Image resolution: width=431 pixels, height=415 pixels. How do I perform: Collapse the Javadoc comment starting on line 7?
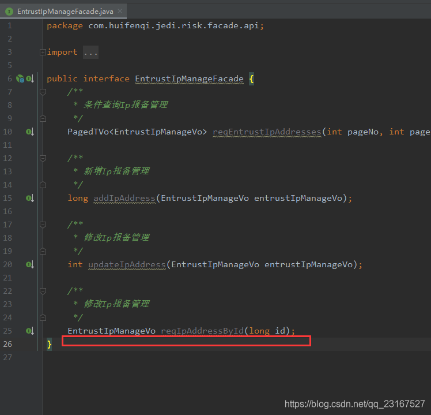[43, 92]
